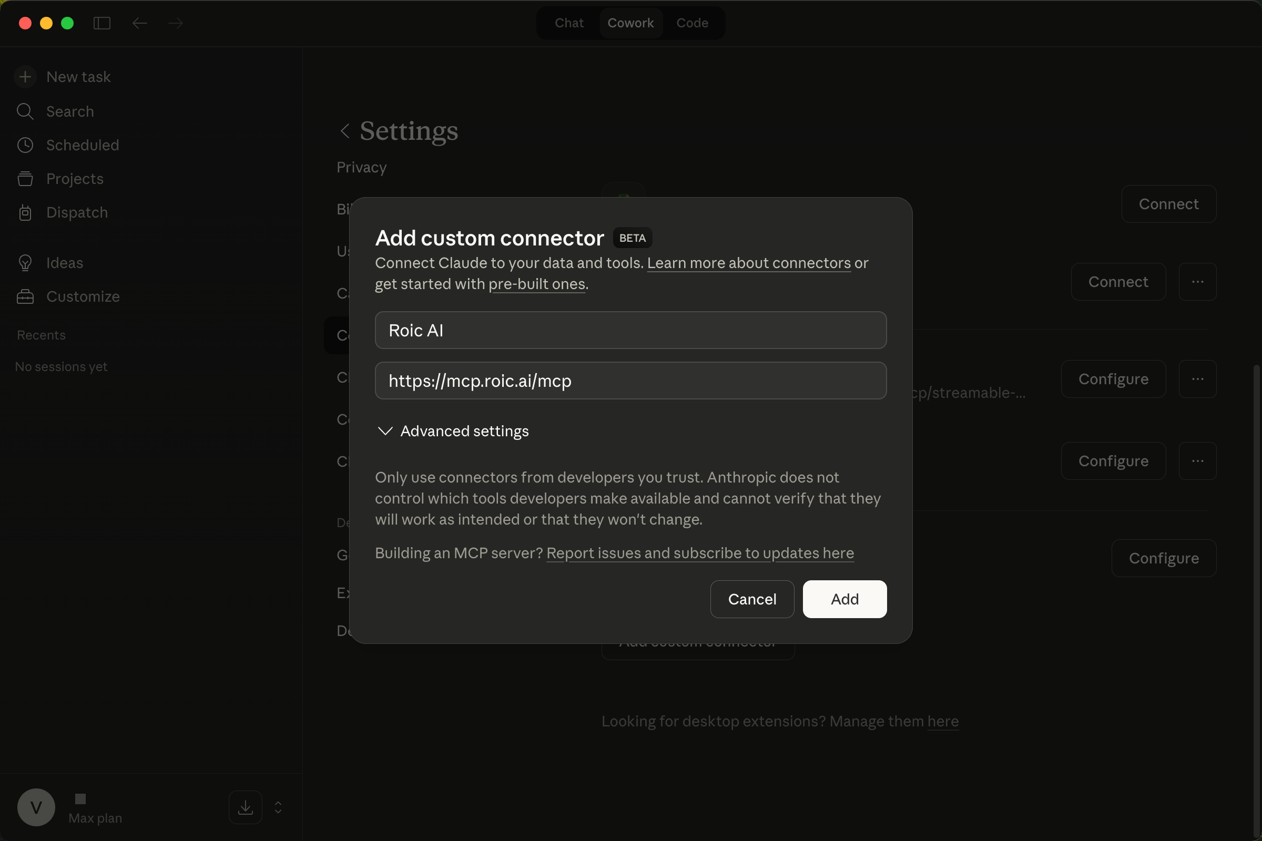Click the download icon near profile

(245, 807)
